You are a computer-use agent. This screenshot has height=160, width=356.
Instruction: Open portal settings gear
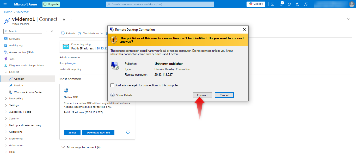289,4
